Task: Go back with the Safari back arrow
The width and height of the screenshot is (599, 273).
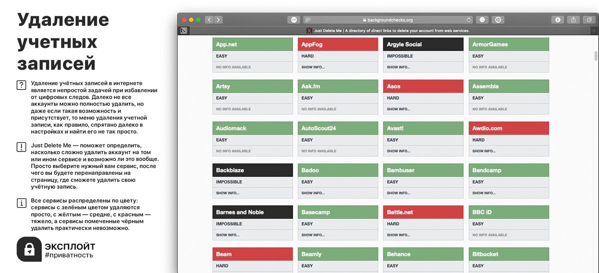Action: coord(209,20)
